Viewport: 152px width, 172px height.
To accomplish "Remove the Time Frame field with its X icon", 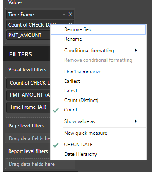I will tap(70, 14).
